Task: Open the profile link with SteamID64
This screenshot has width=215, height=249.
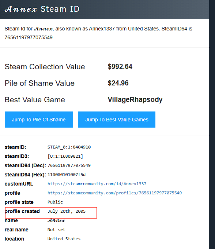Action: [x=114, y=193]
